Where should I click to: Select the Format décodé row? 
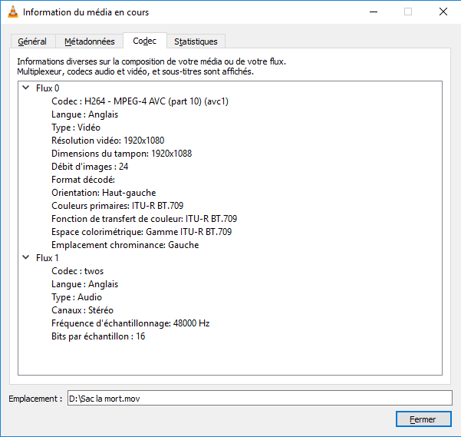click(x=83, y=180)
